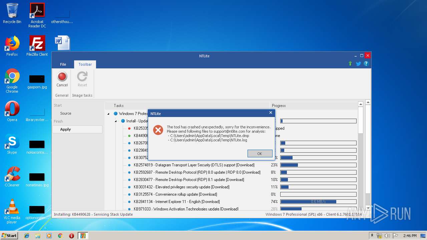
Task: Click OK in the crash dialog
Action: [260, 154]
